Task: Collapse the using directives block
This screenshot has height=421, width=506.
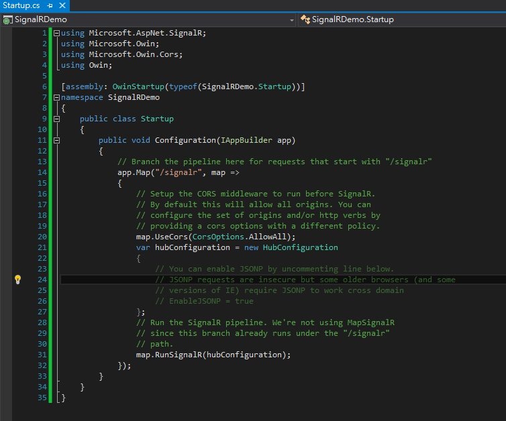Action: tap(56, 33)
